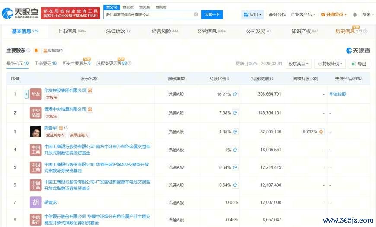376x227 pixels.
Task: Click the alert bell beside 主要股东
Action: coord(36,51)
